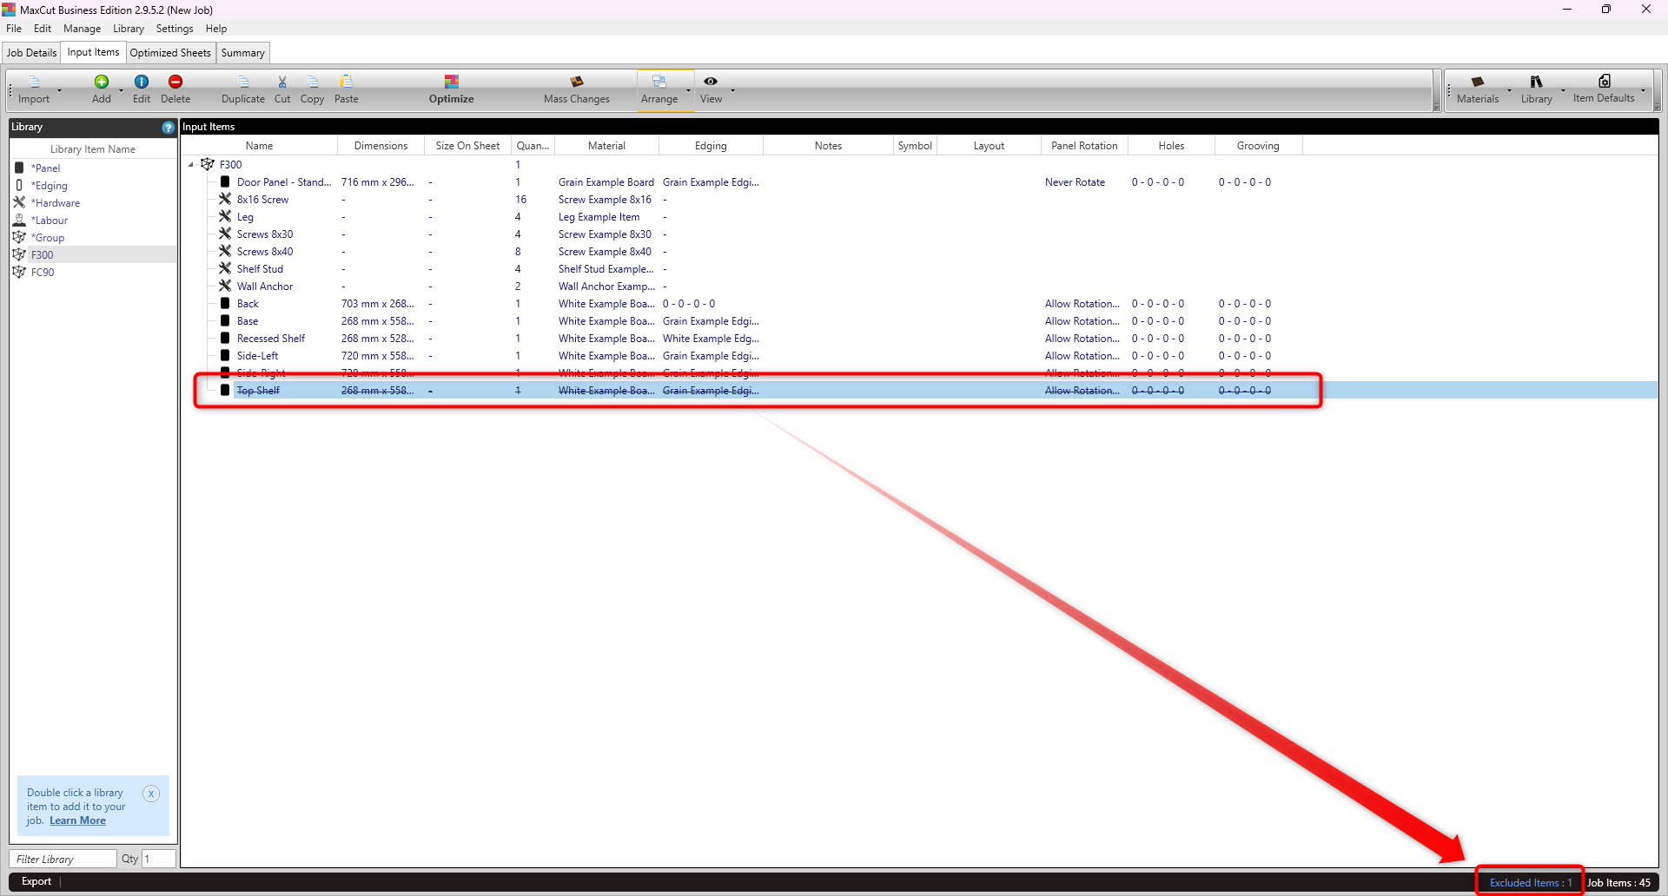This screenshot has width=1668, height=896.
Task: Click the Dimensions column header
Action: tap(381, 146)
